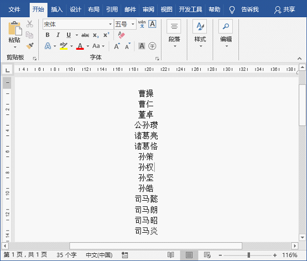Toggle Superscript formatting
The height and width of the screenshot is (261, 307).
106,35
